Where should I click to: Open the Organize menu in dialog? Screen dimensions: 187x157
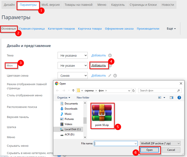(x=63, y=97)
